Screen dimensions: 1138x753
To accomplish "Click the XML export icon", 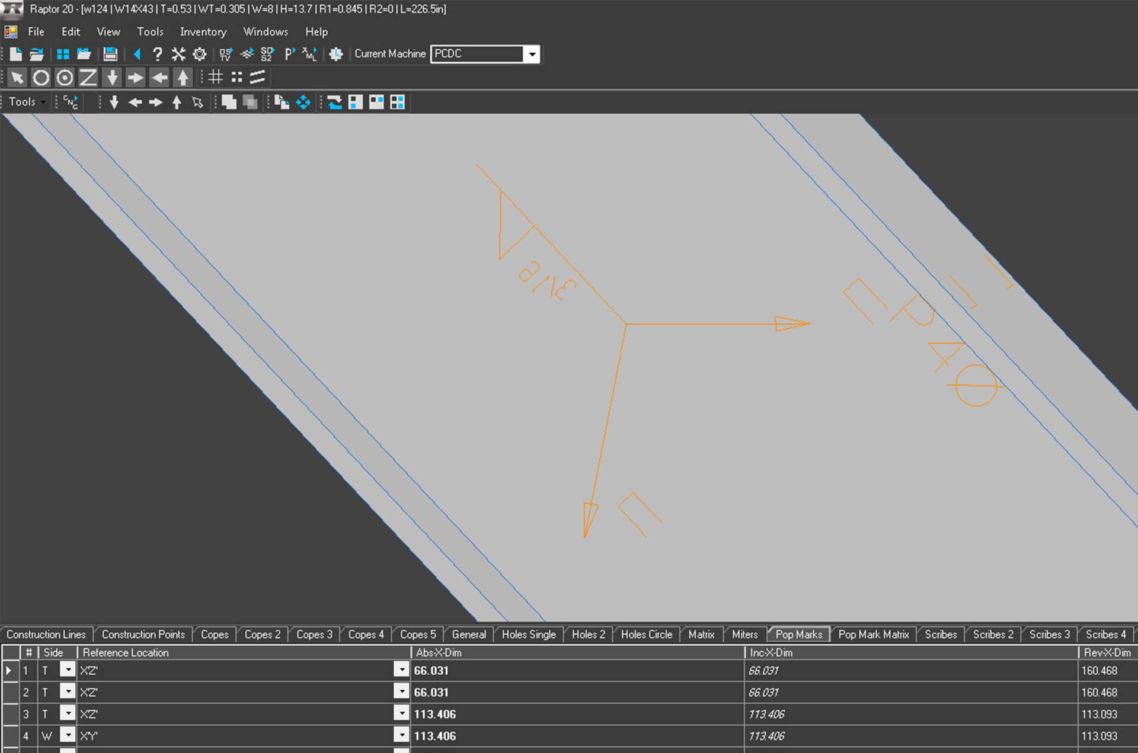I will pos(309,54).
